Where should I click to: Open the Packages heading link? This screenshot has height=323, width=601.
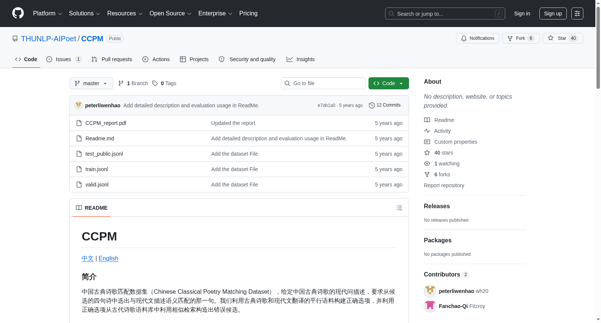pyautogui.click(x=438, y=240)
